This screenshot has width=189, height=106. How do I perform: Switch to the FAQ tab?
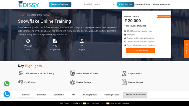(x=74, y=95)
